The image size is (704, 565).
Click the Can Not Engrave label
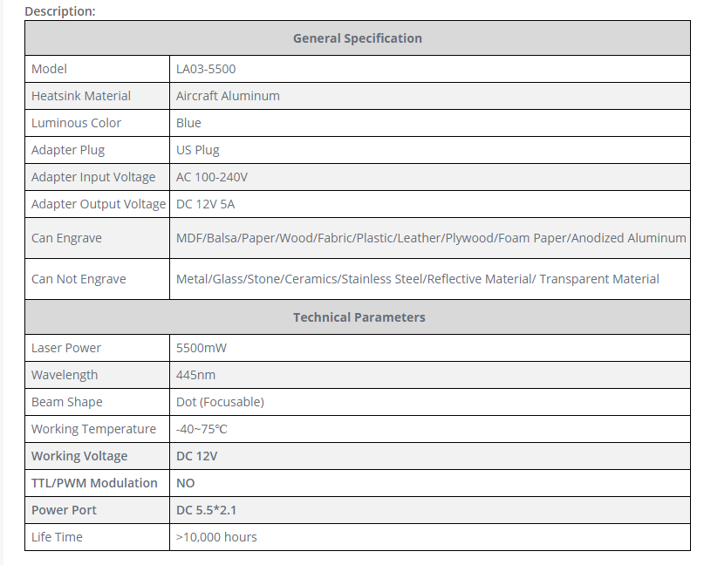tap(79, 279)
